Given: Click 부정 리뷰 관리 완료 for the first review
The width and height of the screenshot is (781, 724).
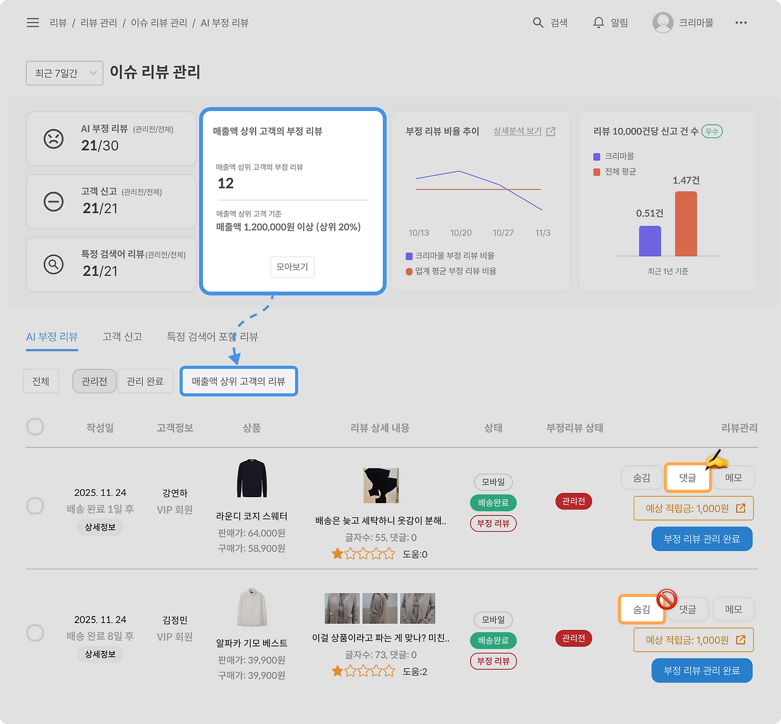Looking at the screenshot, I should coord(702,539).
